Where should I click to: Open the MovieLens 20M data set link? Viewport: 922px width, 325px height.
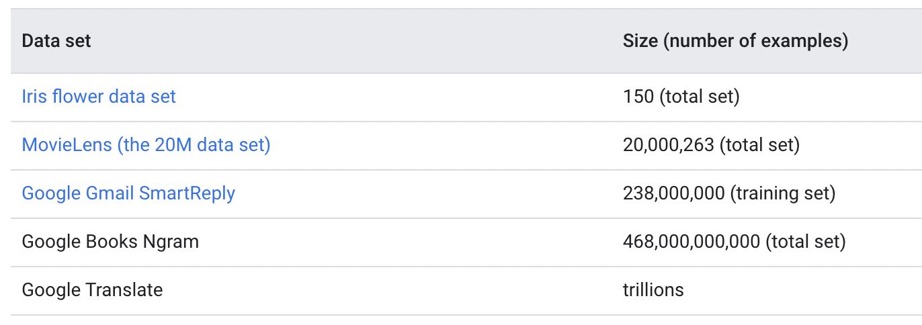click(x=146, y=145)
